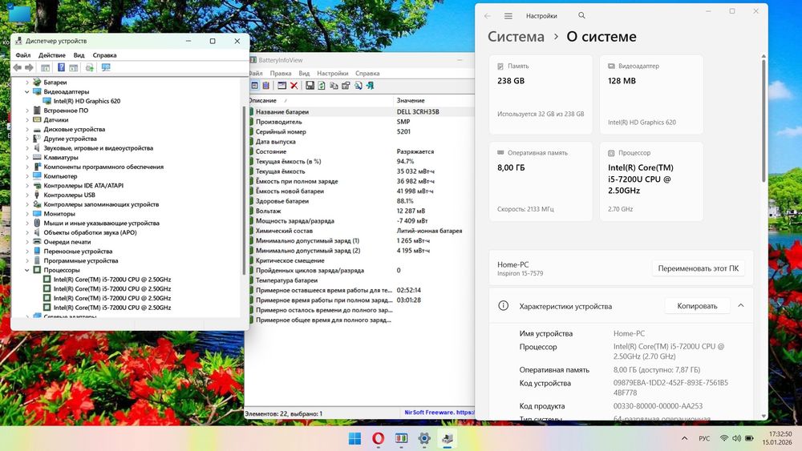Image resolution: width=802 pixels, height=451 pixels.
Task: Open the hamburger navigation menu in Settings
Action: click(508, 16)
